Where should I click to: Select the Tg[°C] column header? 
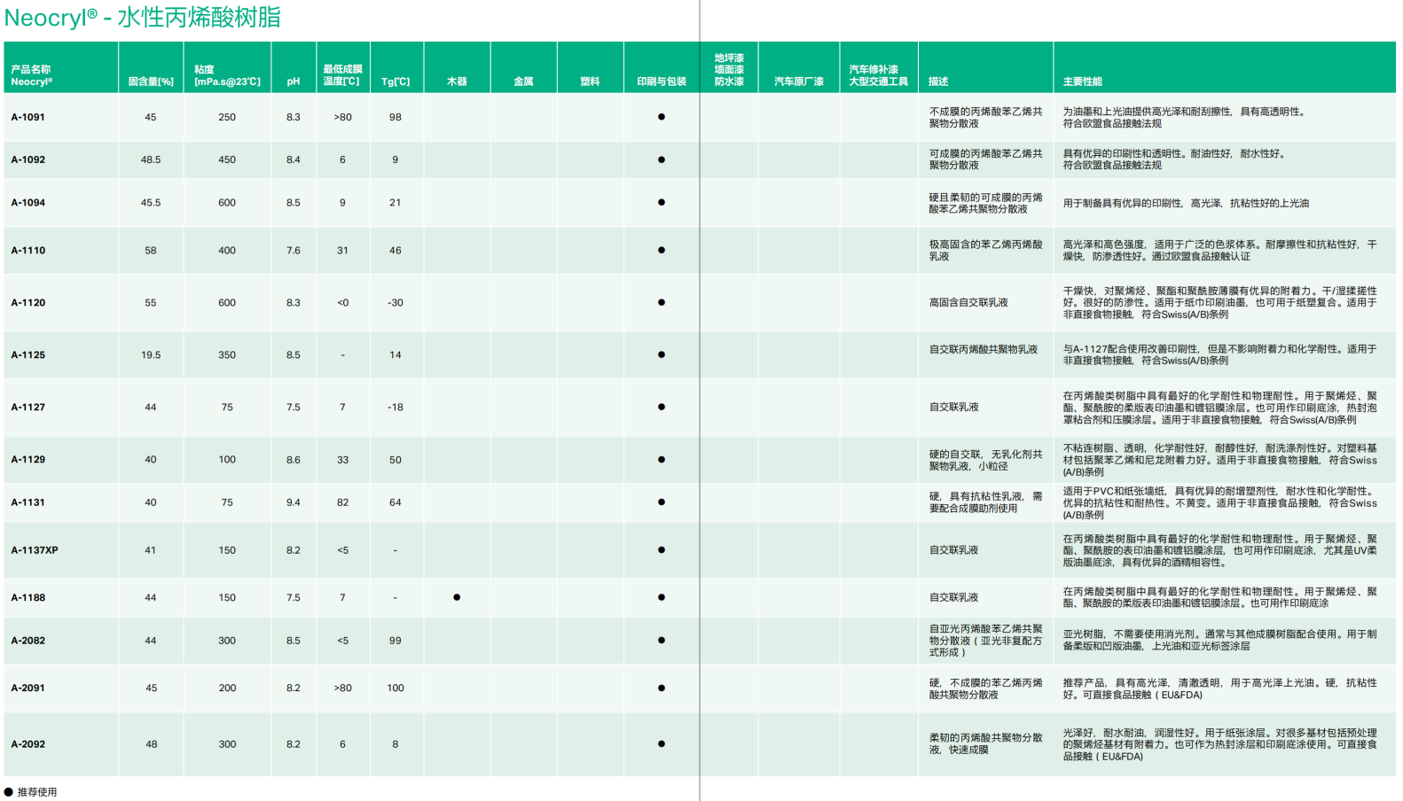(396, 82)
